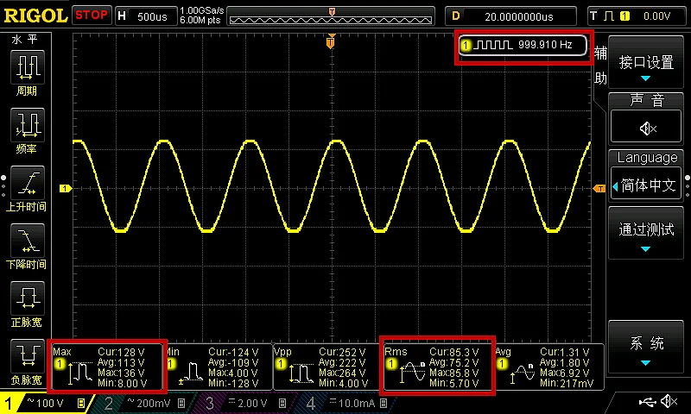Image resolution: width=691 pixels, height=414 pixels.
Task: Open the 系统 system submenu
Action: coord(645,347)
